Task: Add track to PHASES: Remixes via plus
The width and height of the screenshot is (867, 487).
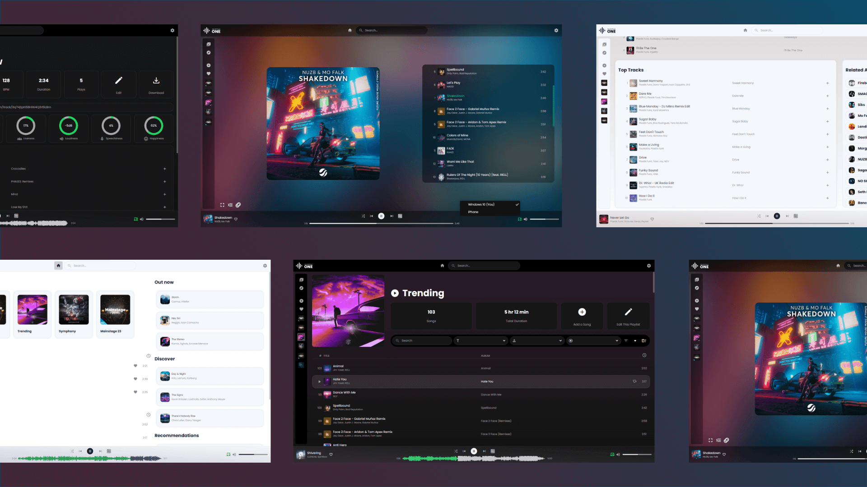Action: [165, 182]
